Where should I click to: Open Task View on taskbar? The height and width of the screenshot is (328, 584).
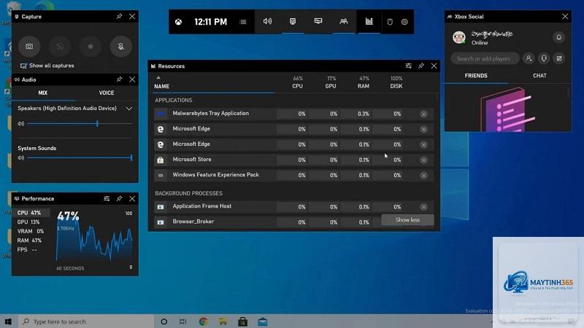(x=183, y=321)
